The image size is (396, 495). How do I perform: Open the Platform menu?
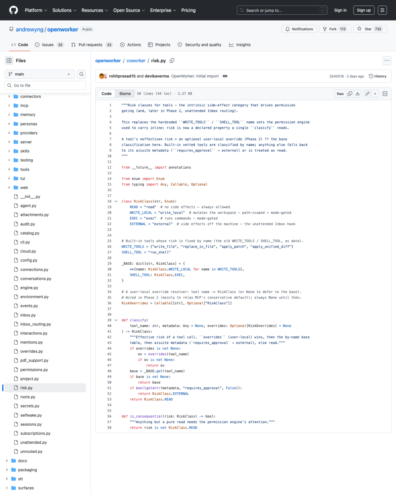tap(36, 10)
